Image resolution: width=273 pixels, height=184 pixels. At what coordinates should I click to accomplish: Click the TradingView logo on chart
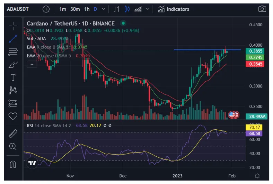[x=32, y=163]
